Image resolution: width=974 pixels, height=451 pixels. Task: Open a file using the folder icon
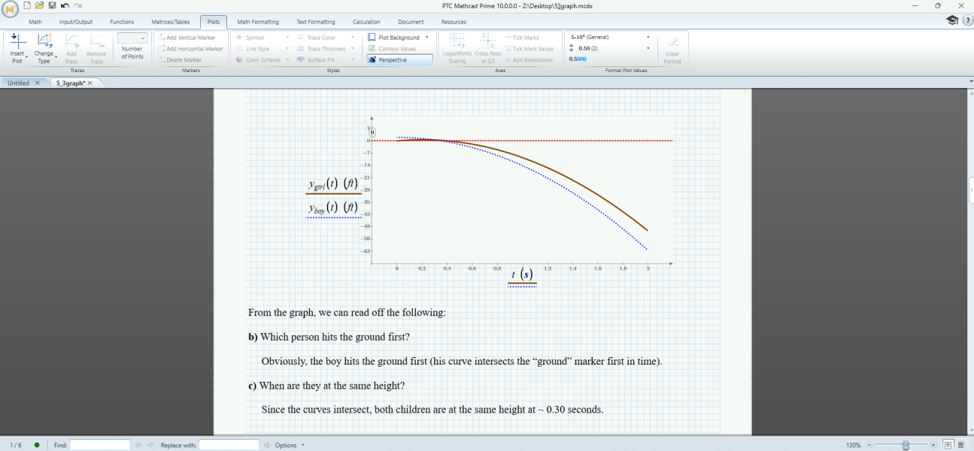(40, 5)
